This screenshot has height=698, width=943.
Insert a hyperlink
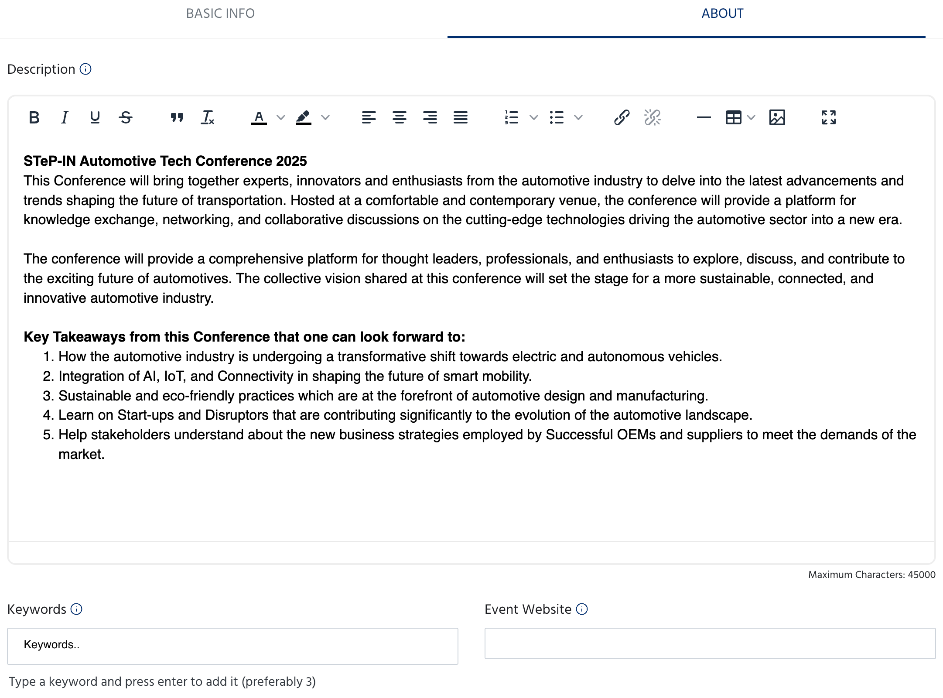pyautogui.click(x=622, y=117)
